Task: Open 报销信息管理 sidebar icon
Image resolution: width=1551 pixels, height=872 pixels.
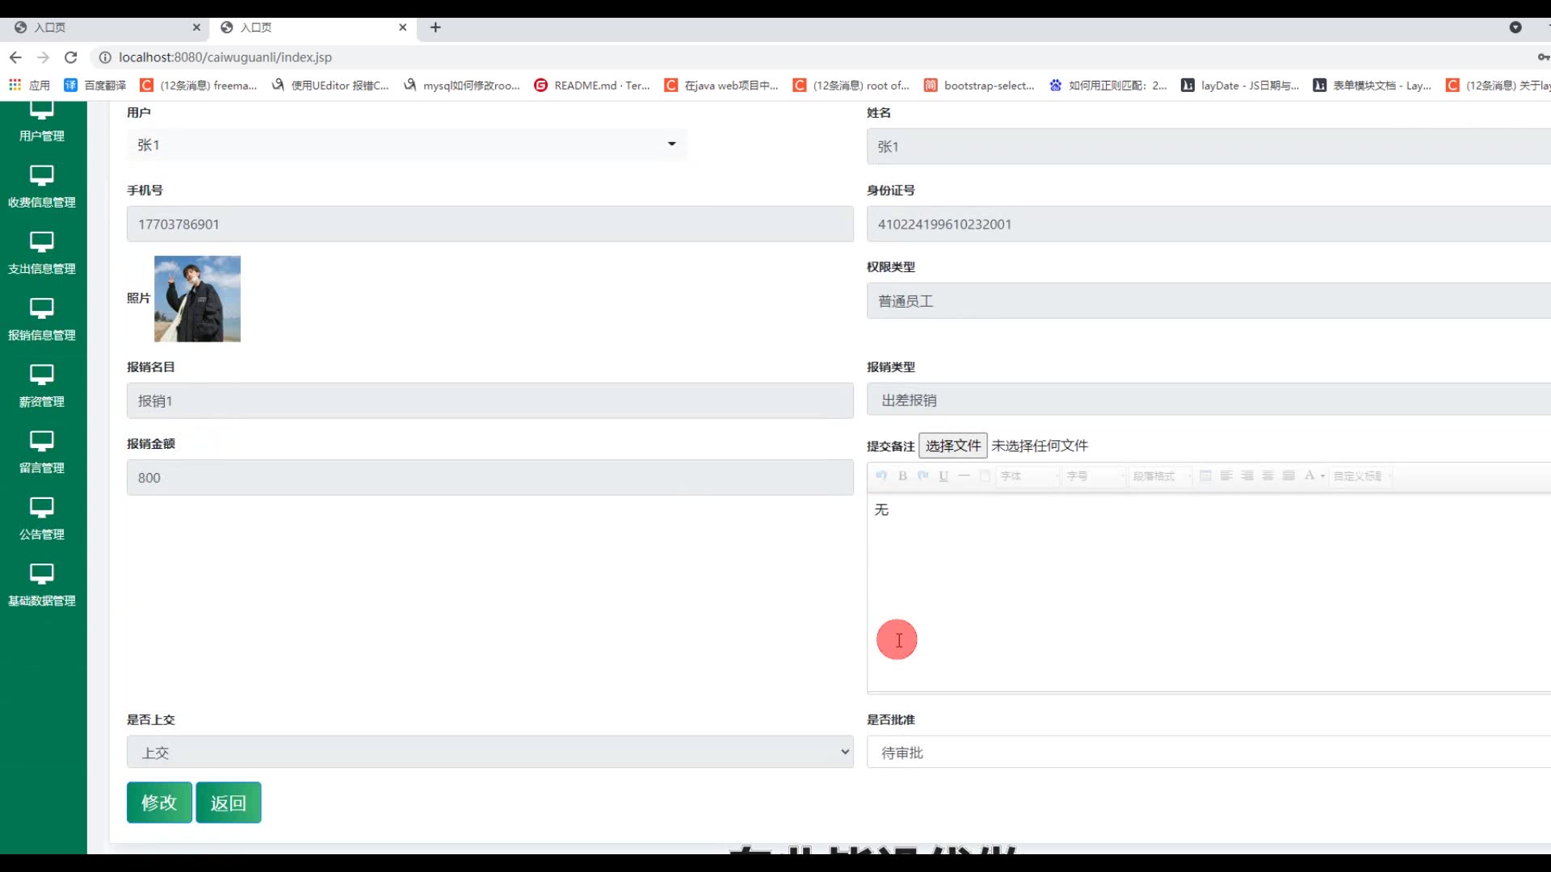Action: (41, 308)
